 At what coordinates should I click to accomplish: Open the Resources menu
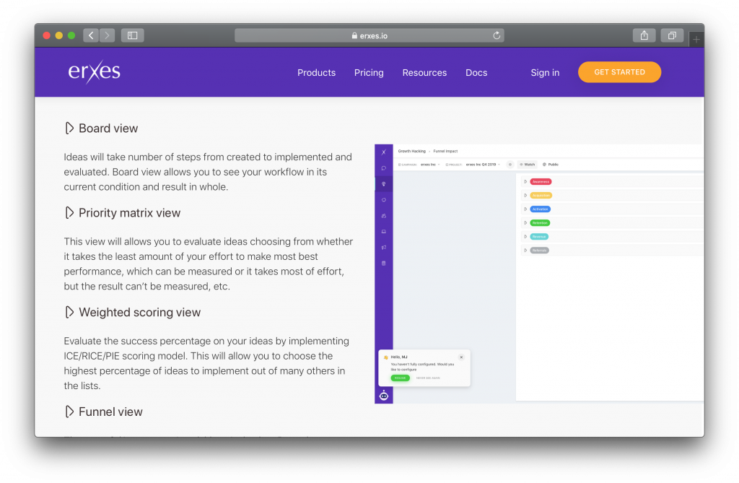click(x=424, y=73)
